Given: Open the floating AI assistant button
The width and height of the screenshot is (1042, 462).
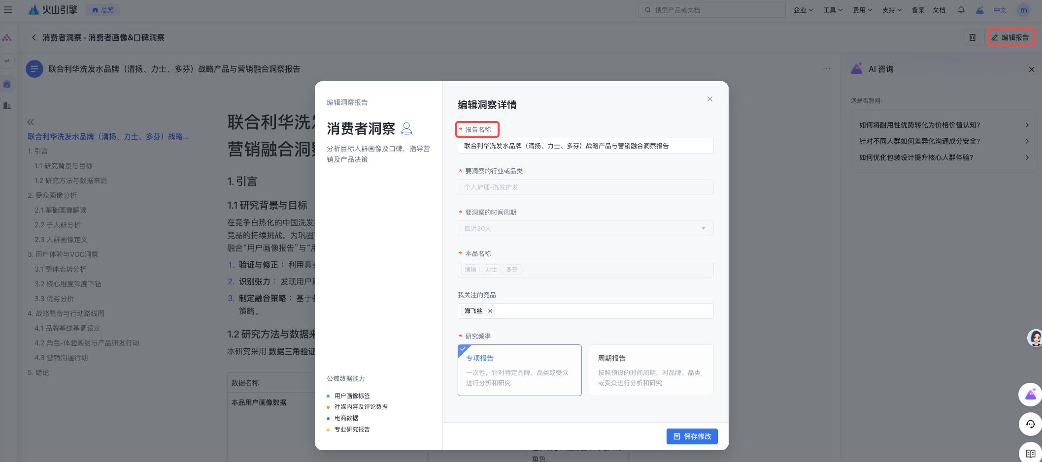Looking at the screenshot, I should [x=1031, y=395].
